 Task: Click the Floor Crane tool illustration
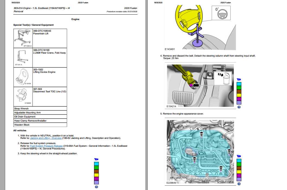[x=23, y=58]
